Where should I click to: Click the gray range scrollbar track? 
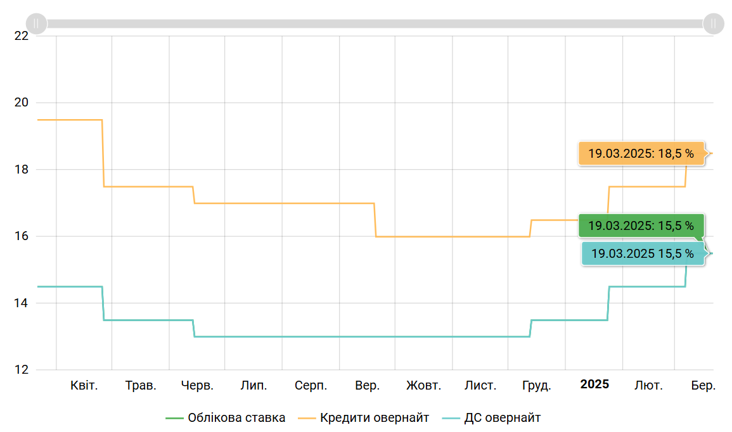click(x=374, y=23)
